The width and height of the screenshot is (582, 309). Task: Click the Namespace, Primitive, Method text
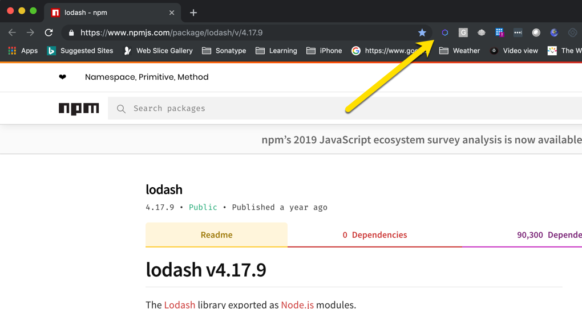click(147, 77)
